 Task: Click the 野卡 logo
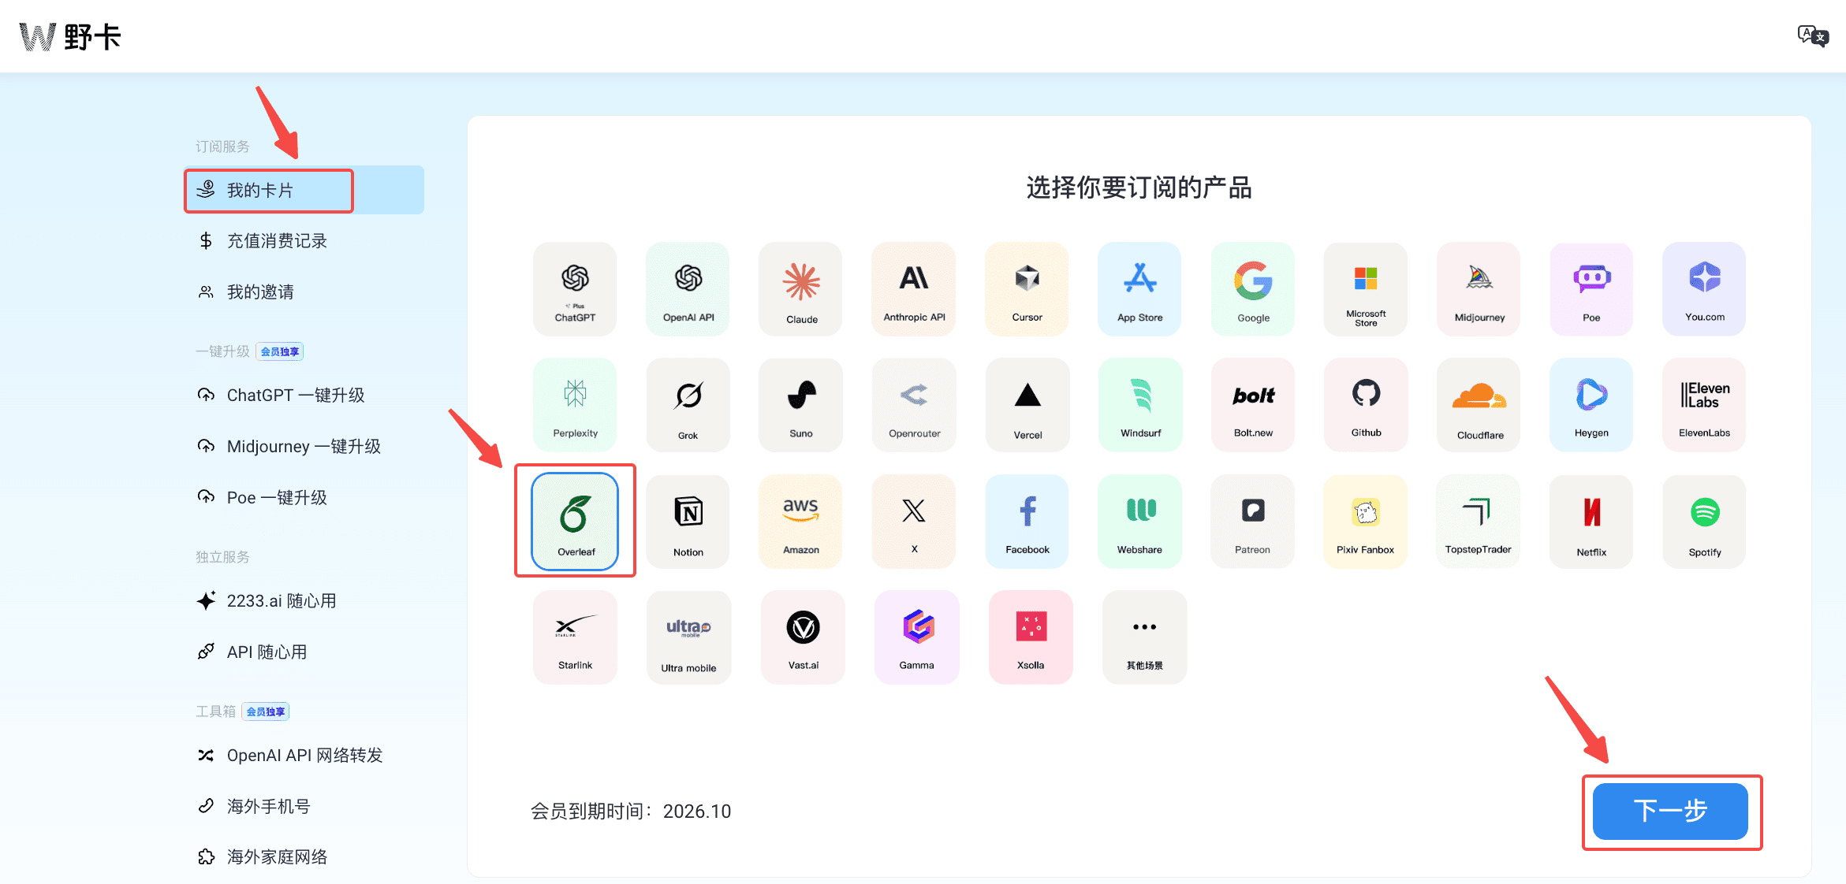[x=70, y=36]
